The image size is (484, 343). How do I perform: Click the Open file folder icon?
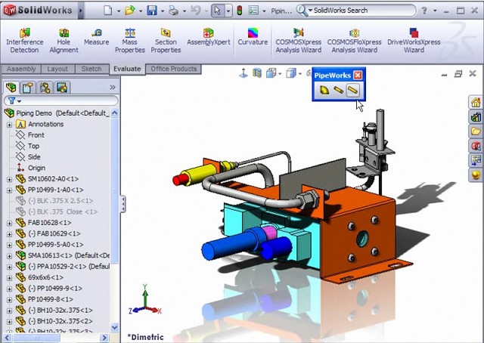tap(129, 11)
